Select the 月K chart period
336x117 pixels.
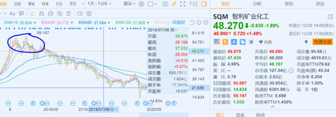(17, 4)
